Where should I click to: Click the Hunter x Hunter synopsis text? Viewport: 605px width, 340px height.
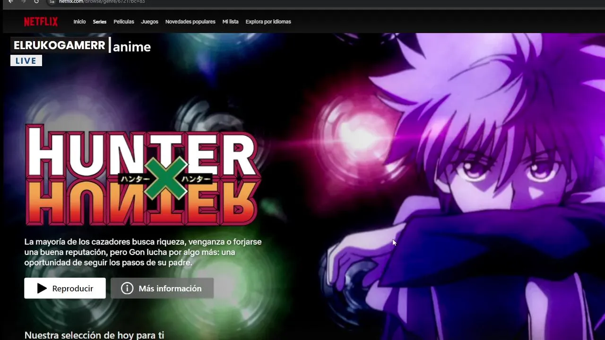pyautogui.click(x=143, y=252)
